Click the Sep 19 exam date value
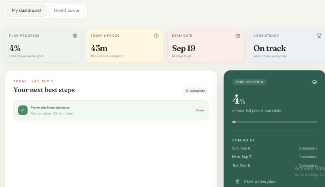Viewport: 325px width, 187px height. tap(183, 48)
